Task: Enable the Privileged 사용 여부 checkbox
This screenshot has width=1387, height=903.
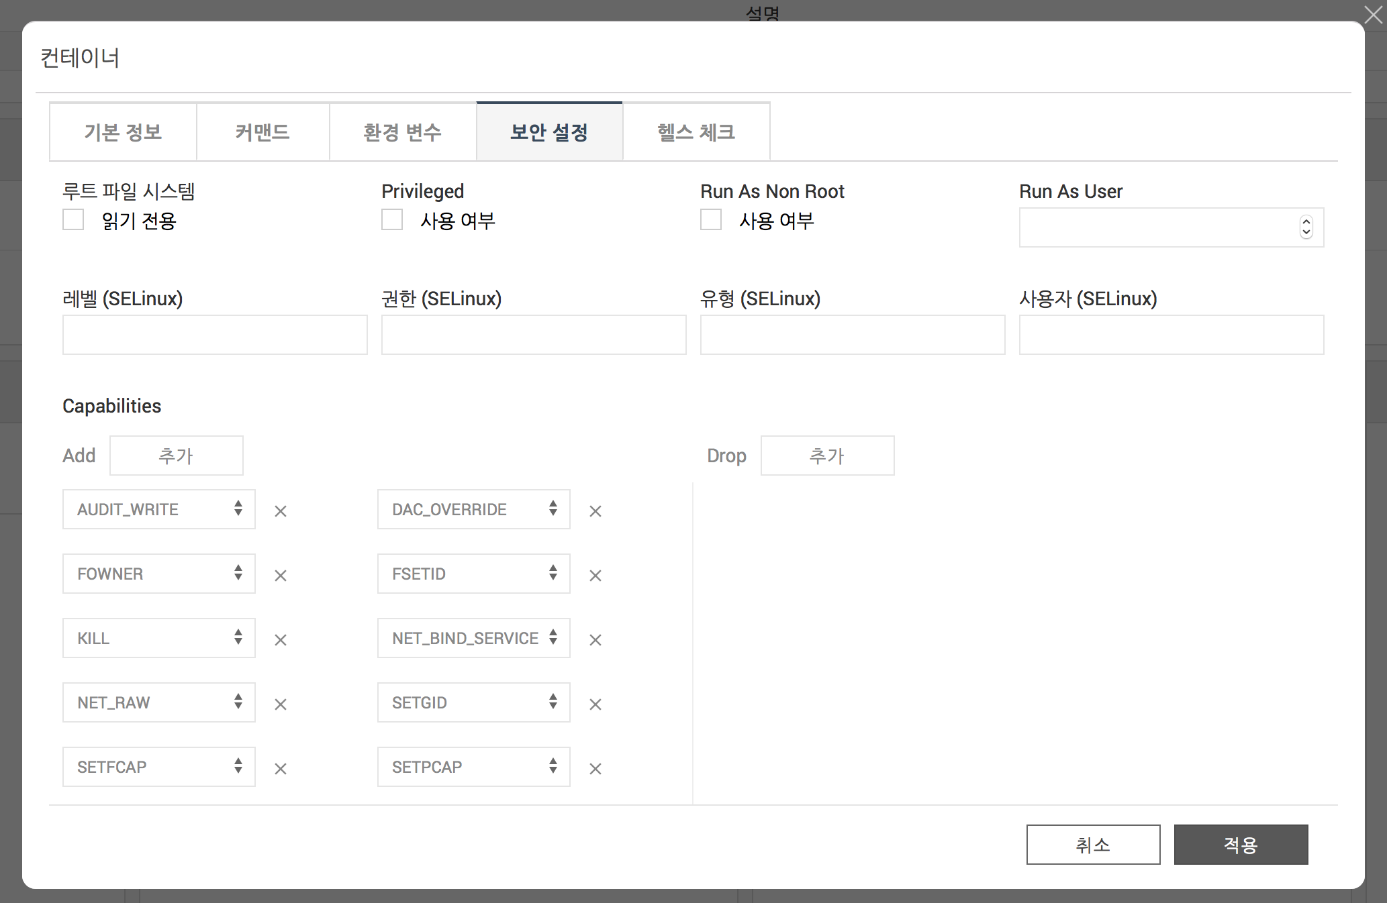Action: [392, 219]
